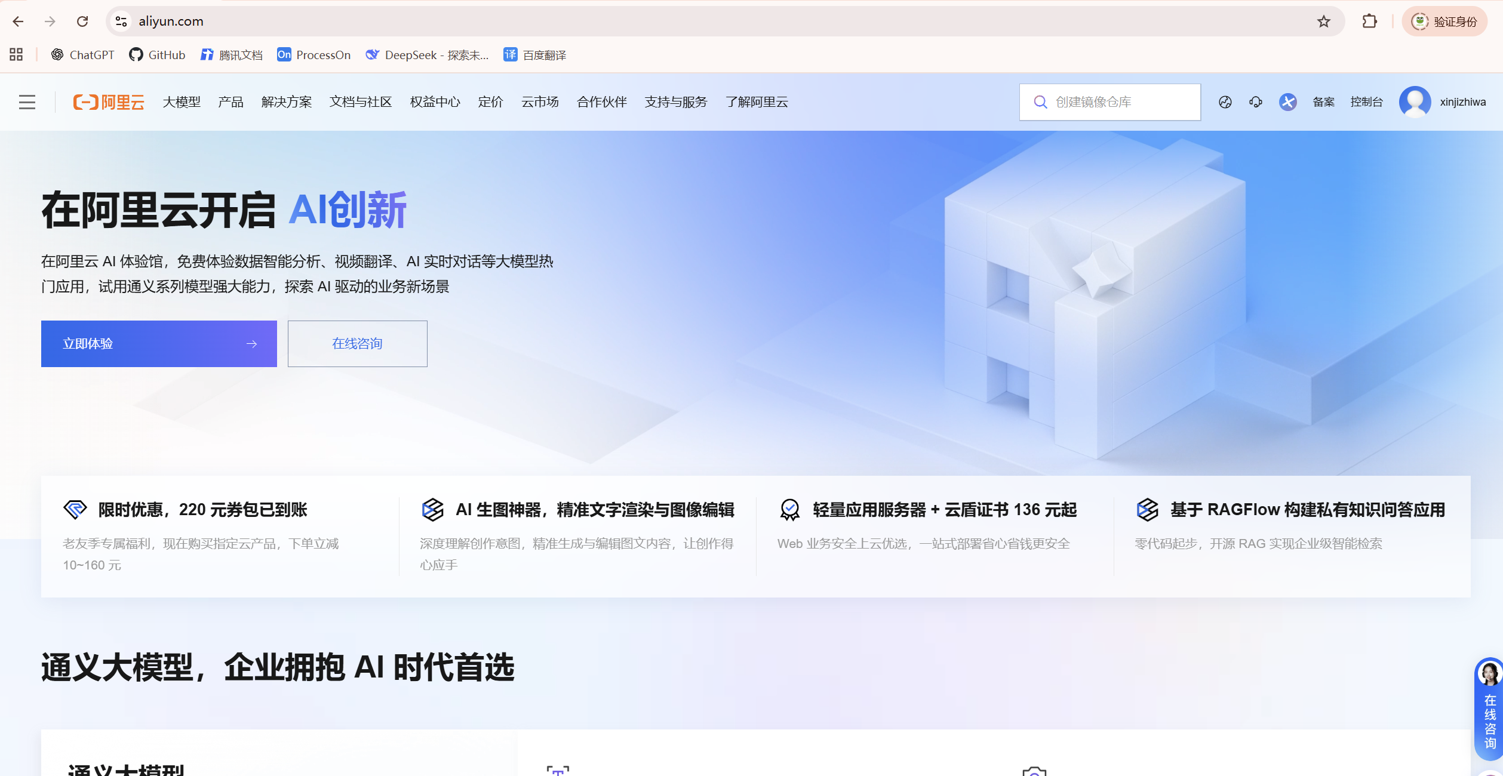Screen dimensions: 1503x776
Task: Click heading 通义大模型，企业拥抱 AI 时代首选
Action: point(278,667)
